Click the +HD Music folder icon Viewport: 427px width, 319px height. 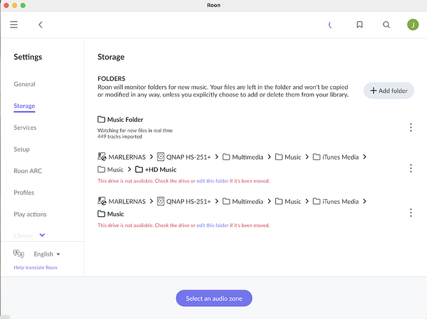click(x=139, y=169)
